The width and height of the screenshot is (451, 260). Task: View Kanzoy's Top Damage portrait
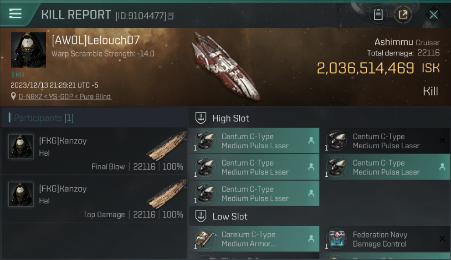tap(21, 194)
